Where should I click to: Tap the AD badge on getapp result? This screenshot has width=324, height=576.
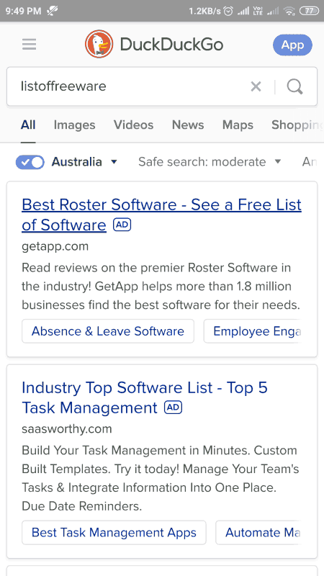point(122,225)
